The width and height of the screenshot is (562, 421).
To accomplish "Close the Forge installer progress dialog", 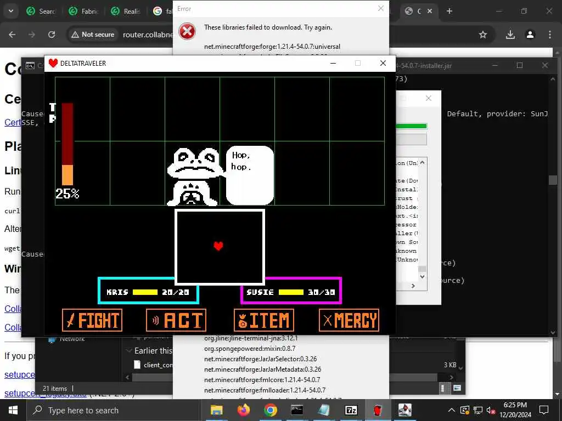I will tap(428, 98).
